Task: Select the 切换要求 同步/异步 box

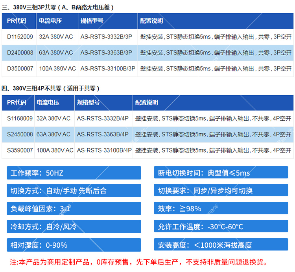Action: point(221,191)
